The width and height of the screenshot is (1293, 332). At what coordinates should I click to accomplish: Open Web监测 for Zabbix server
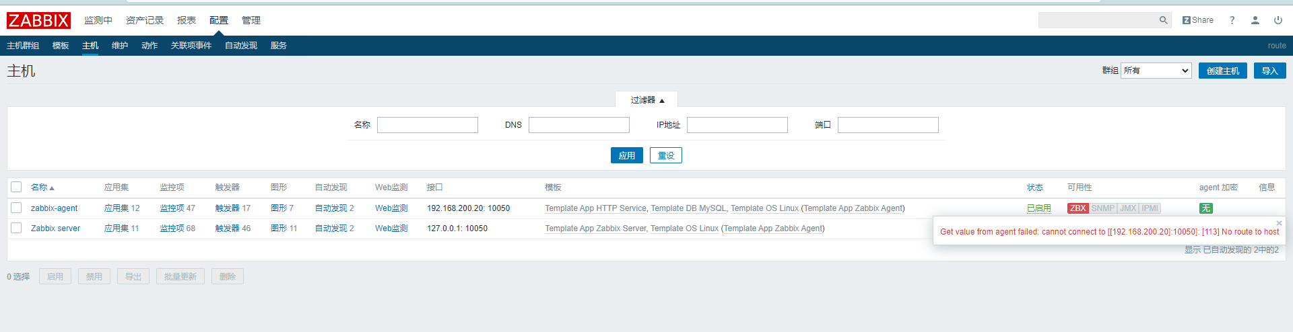click(x=391, y=229)
